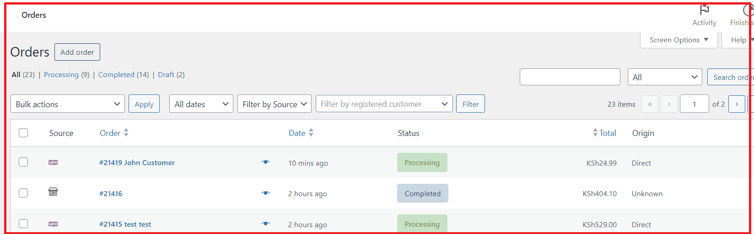
Task: Open order #21416
Action: click(111, 193)
